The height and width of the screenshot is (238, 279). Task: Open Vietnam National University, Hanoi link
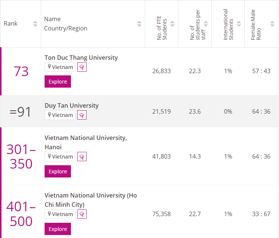85,138
